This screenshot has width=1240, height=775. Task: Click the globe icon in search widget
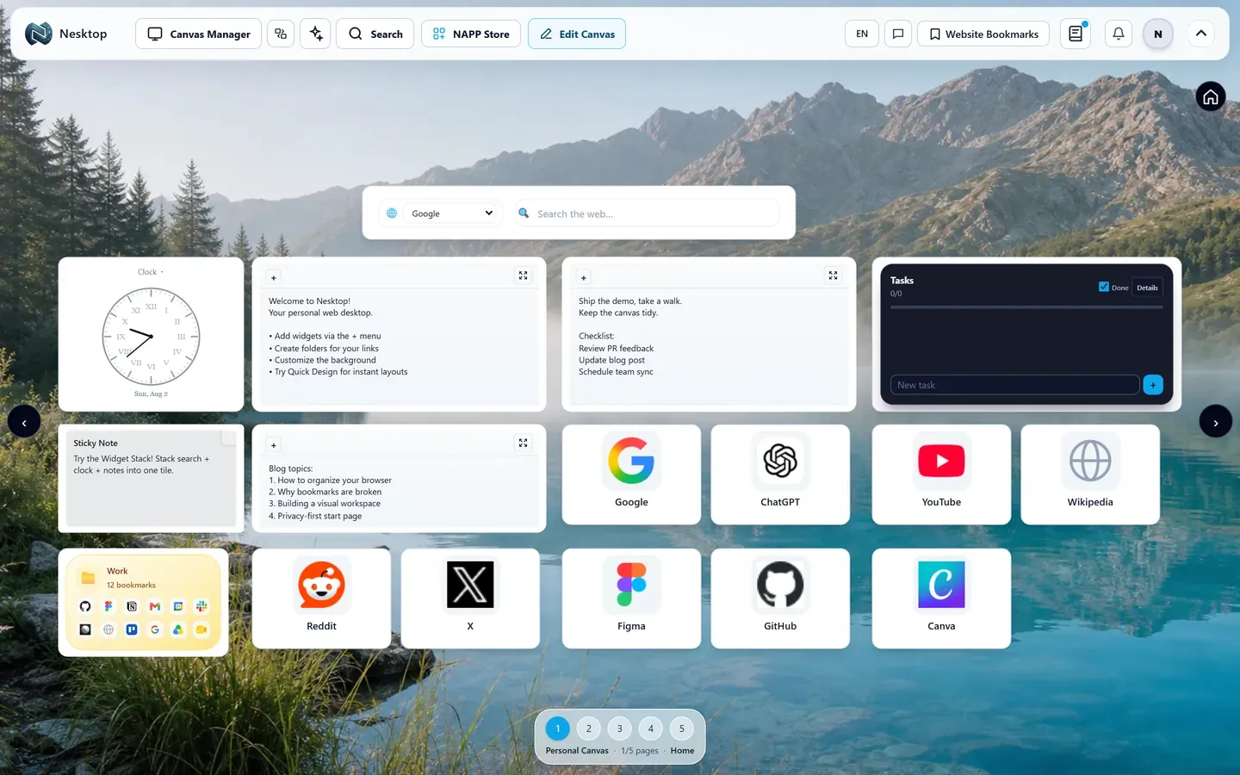tap(392, 213)
